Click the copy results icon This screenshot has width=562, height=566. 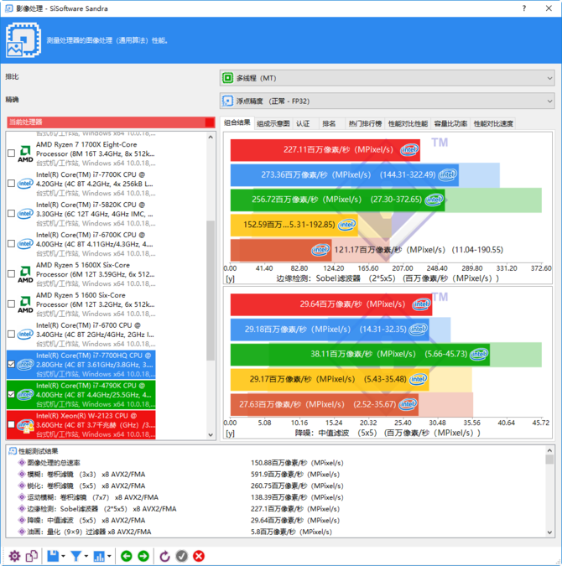32,556
